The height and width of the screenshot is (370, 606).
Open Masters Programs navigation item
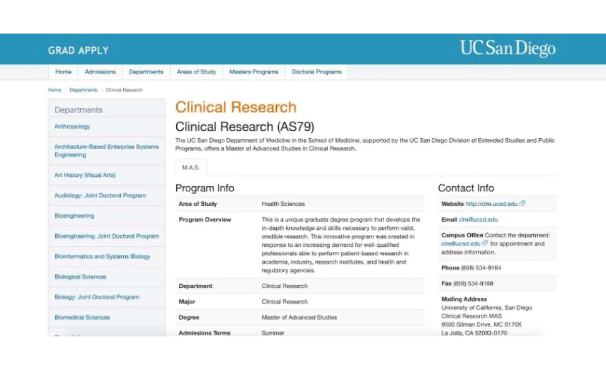point(254,72)
